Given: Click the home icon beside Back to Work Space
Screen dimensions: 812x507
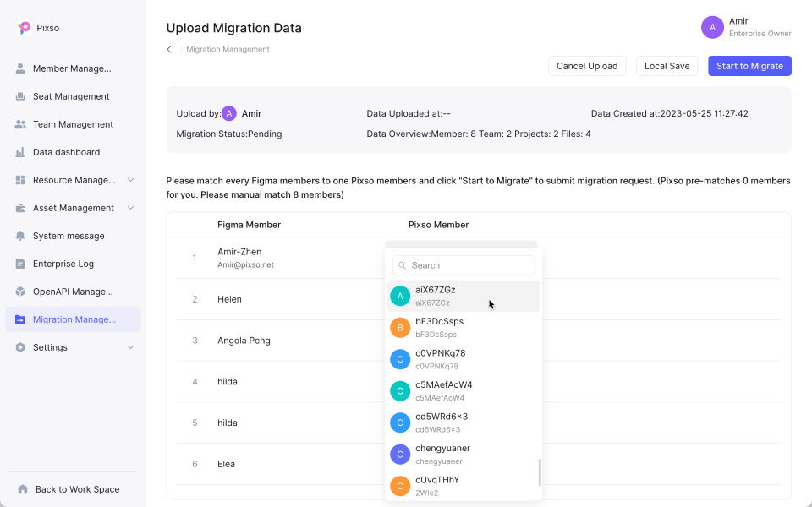Looking at the screenshot, I should point(22,489).
